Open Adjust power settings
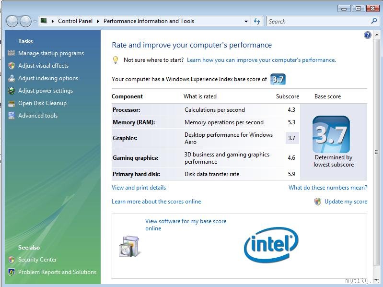This screenshot has width=383, height=287. 46,91
